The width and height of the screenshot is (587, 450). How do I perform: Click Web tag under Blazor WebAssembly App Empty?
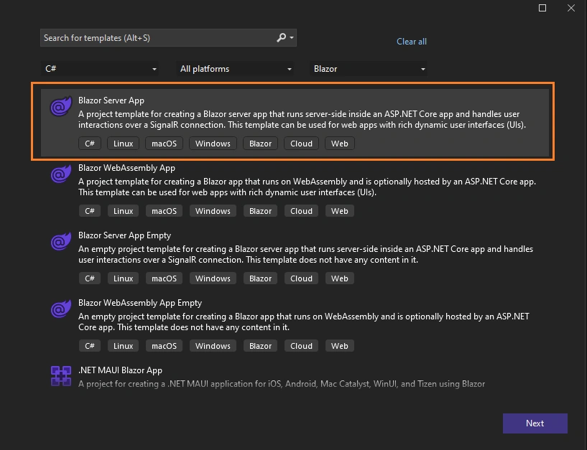point(340,346)
